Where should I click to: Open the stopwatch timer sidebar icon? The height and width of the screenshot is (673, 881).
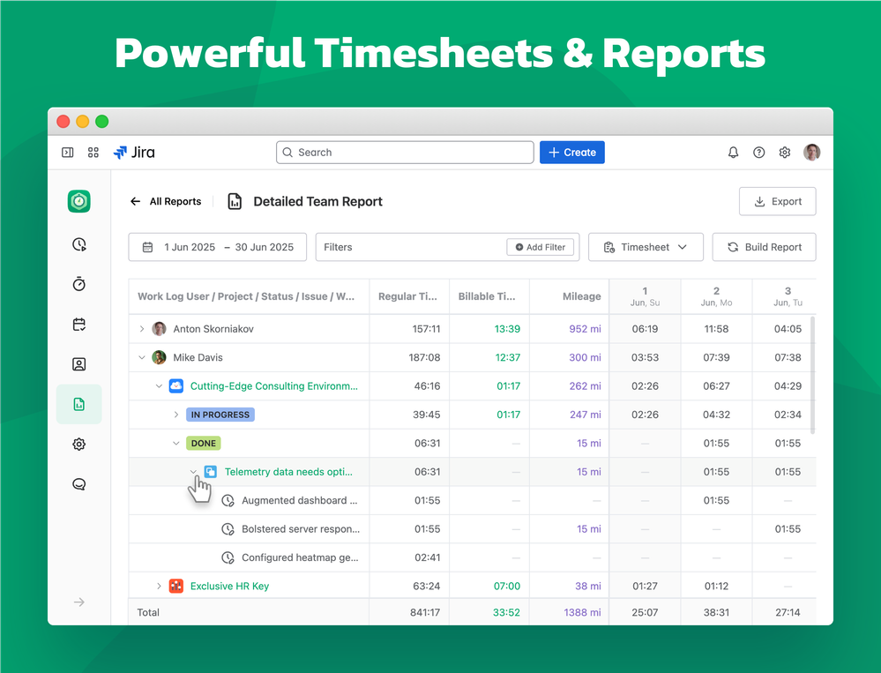point(79,284)
